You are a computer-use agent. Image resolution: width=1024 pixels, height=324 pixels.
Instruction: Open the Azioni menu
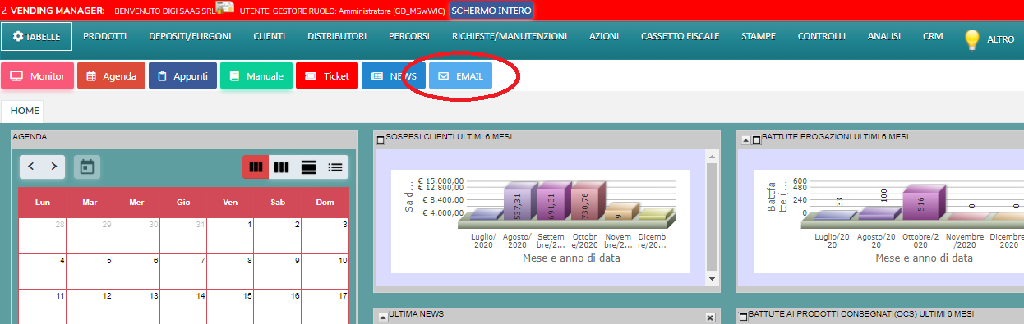click(x=604, y=37)
